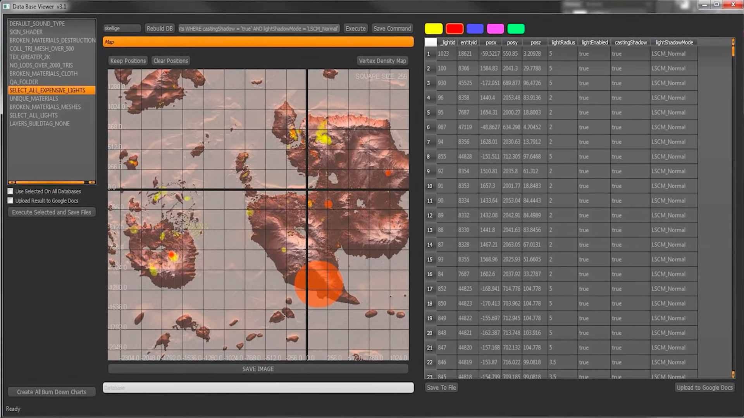Open the orange Map tab bar
Viewport: 744px width, 418px height.
pyautogui.click(x=258, y=42)
